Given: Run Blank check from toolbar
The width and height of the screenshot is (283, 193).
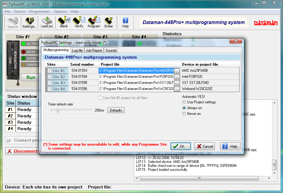Looking at the screenshot, I should 64,22.
